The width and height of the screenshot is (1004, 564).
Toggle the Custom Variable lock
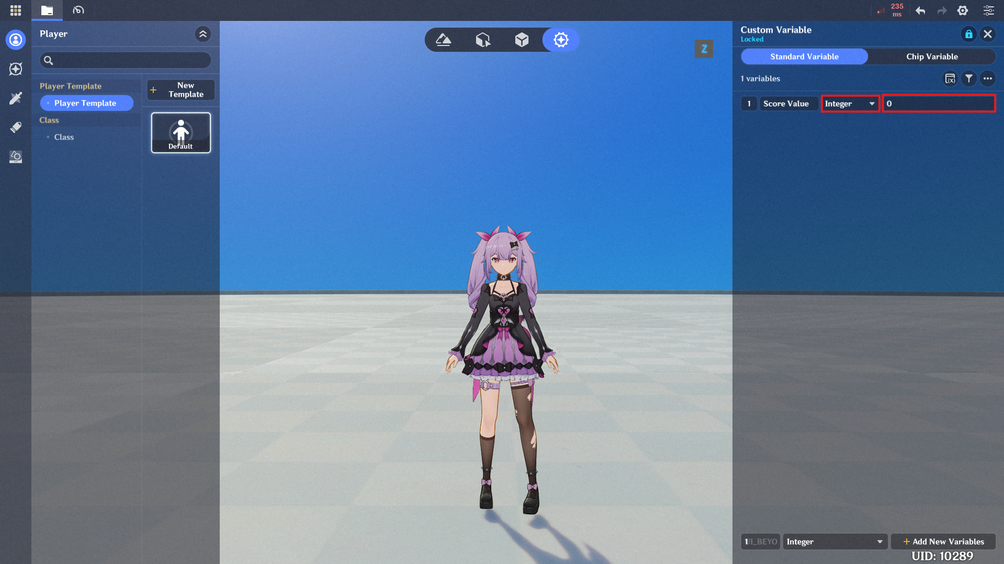pos(969,34)
